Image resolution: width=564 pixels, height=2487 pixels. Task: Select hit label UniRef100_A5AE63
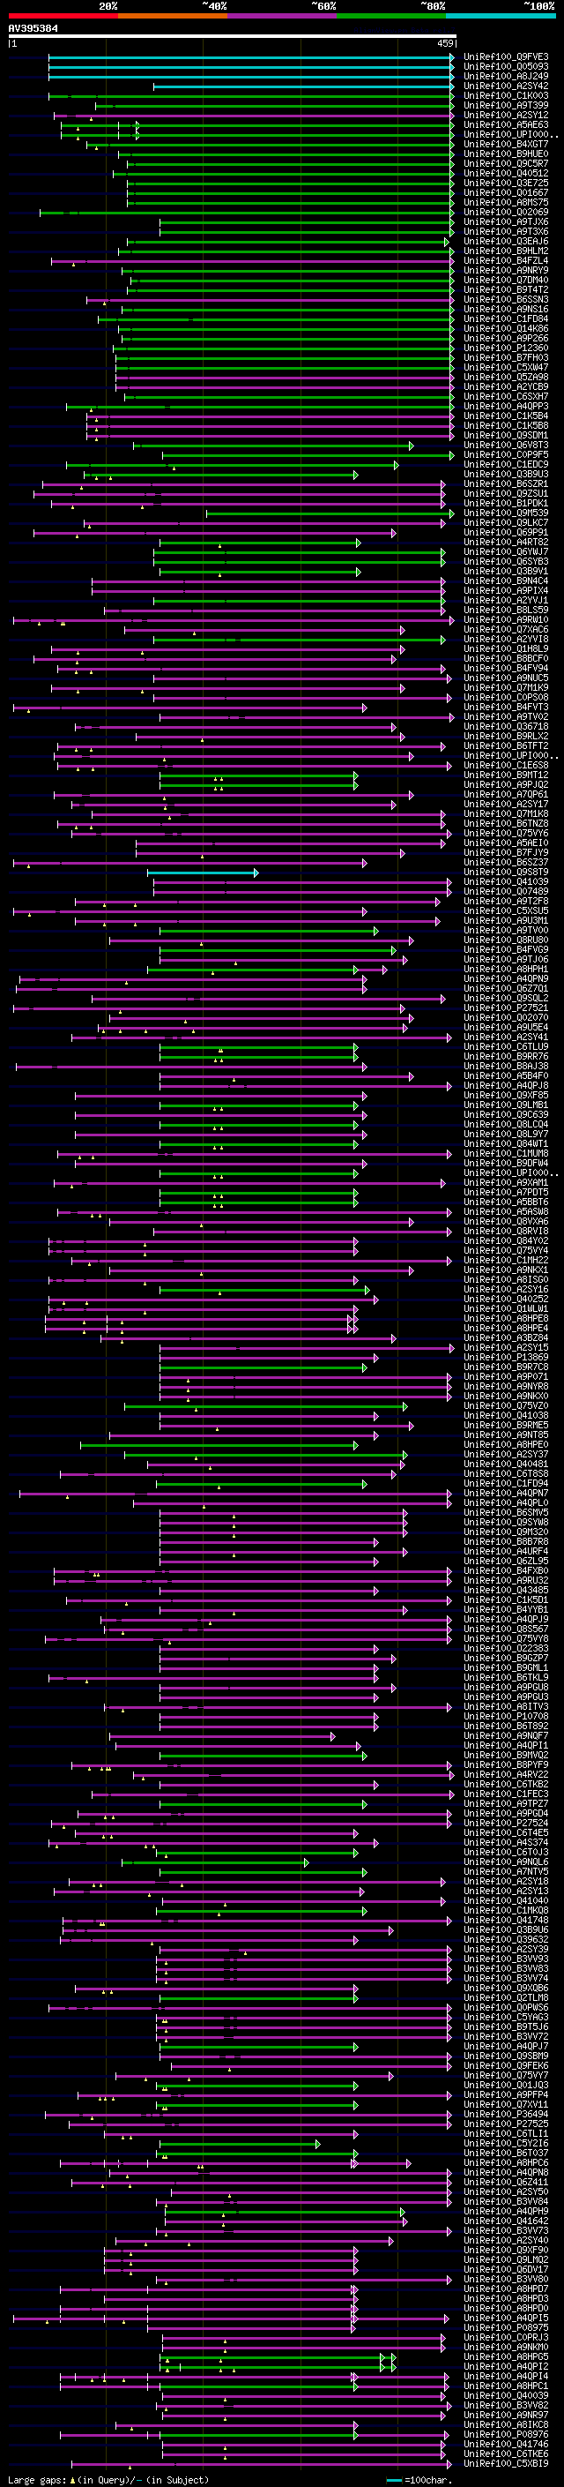coord(506,124)
